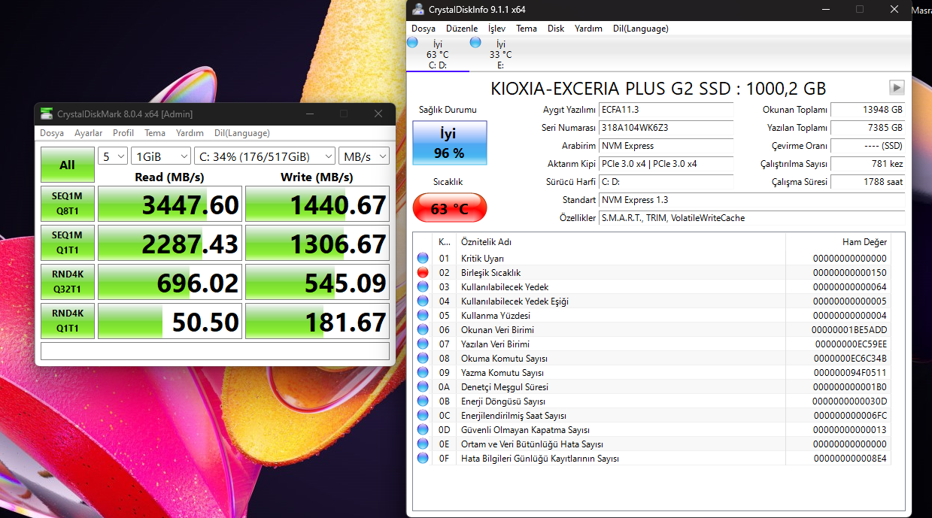Click the status dot for Okunan Veri Birimi
The image size is (932, 518).
click(x=422, y=329)
